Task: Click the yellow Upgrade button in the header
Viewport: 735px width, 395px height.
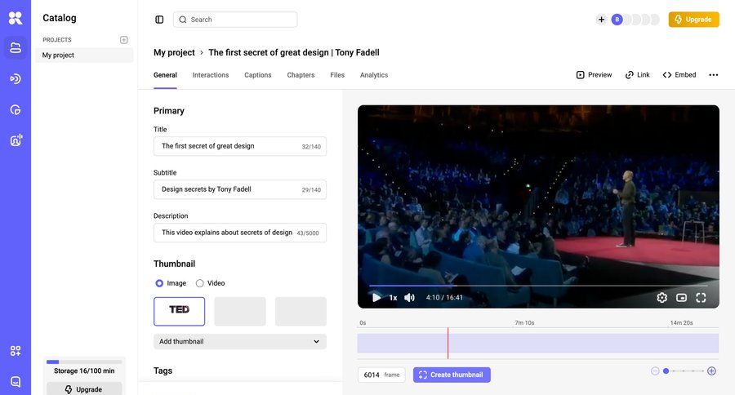Action: click(693, 20)
